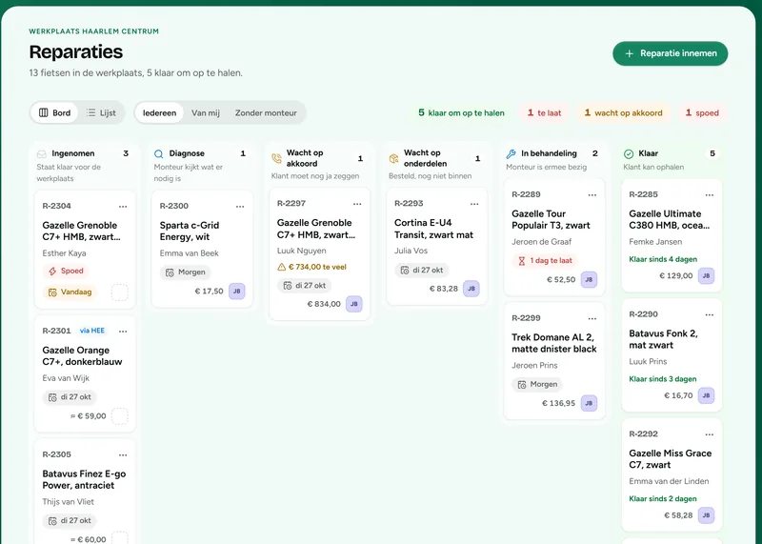Click the Ingenomen column inbox icon

point(41,153)
